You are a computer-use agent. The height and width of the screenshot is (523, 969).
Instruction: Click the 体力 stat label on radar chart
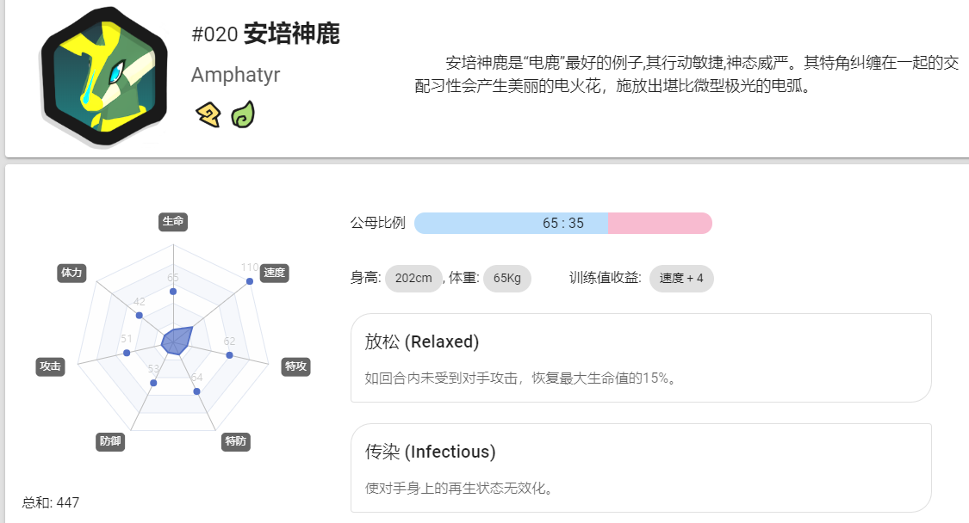pyautogui.click(x=71, y=273)
